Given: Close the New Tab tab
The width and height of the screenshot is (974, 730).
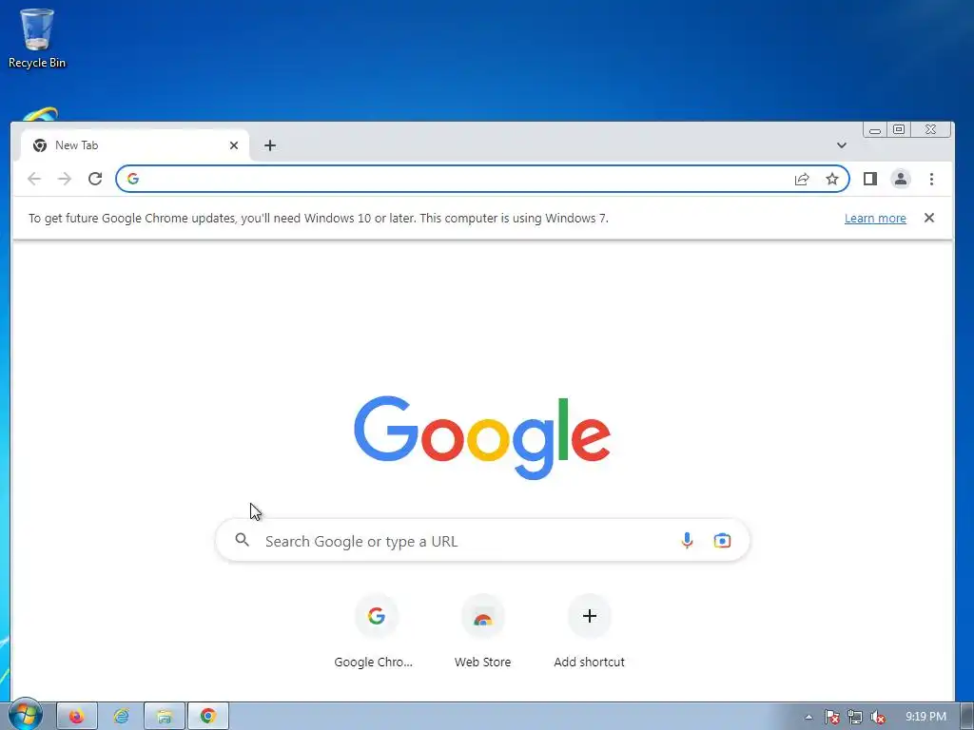Looking at the screenshot, I should (234, 145).
